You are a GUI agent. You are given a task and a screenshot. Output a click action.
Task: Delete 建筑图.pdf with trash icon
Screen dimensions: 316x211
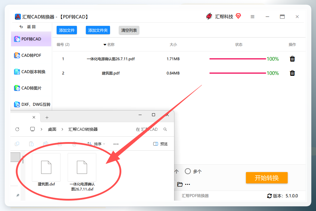(292, 73)
